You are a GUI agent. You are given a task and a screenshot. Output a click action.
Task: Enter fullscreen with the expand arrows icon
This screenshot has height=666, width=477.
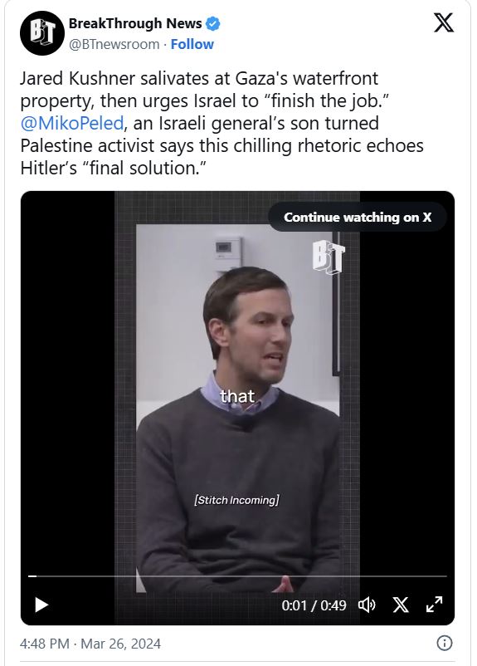[434, 605]
